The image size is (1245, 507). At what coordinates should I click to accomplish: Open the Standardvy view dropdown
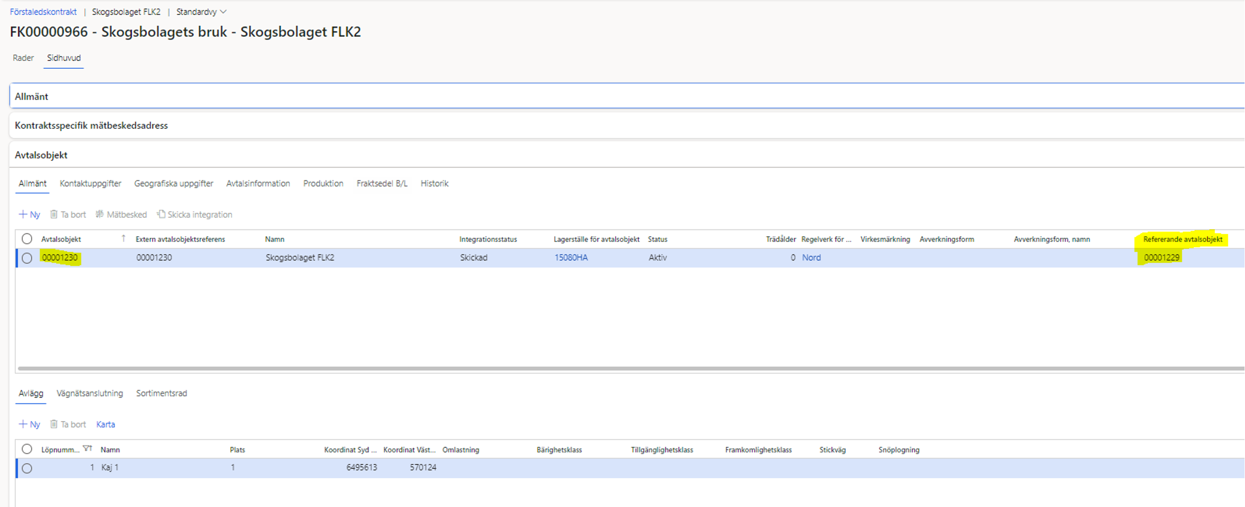[x=202, y=12]
